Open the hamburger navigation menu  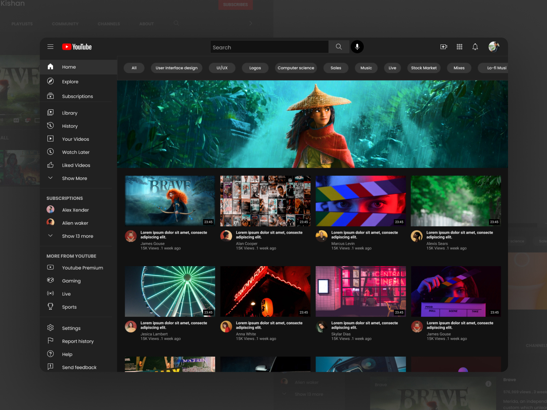point(50,46)
